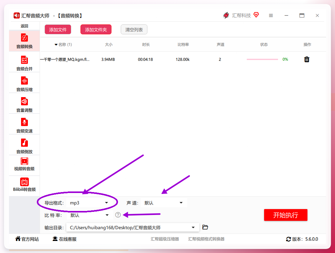
Task: Click the 声道 column header
Action: [220, 45]
